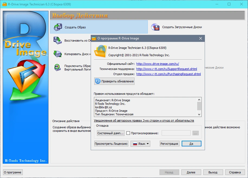Click the Подключить Образ virtual disk icon

point(58,67)
